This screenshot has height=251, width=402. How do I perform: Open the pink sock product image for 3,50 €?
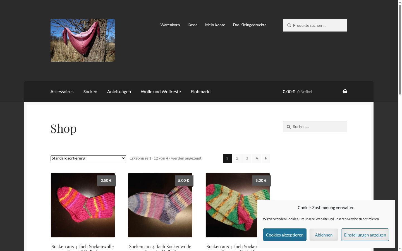[x=83, y=205]
